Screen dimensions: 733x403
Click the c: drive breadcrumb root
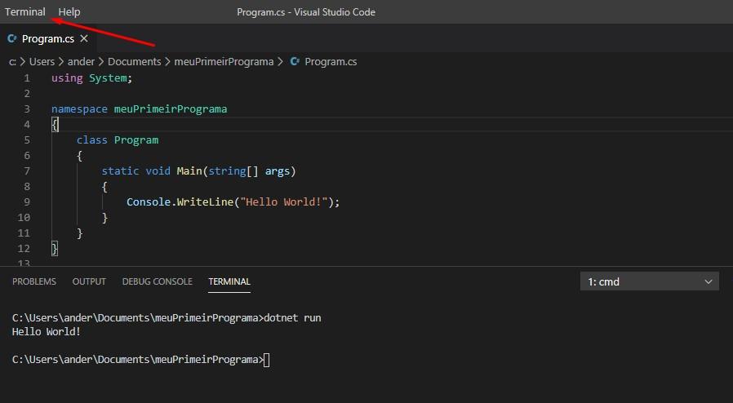point(12,61)
